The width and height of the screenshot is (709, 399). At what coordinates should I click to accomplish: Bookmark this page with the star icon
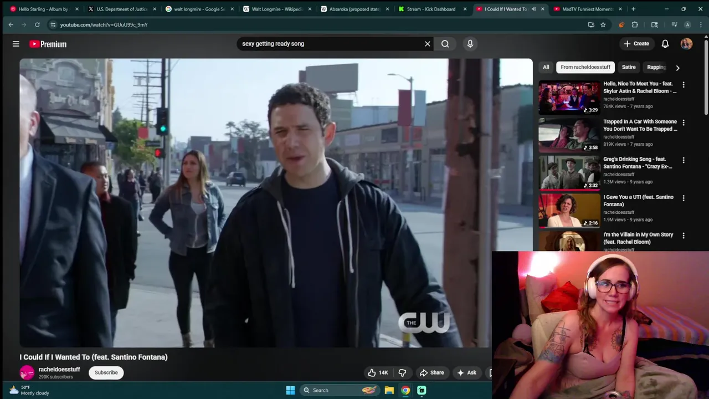pos(603,24)
